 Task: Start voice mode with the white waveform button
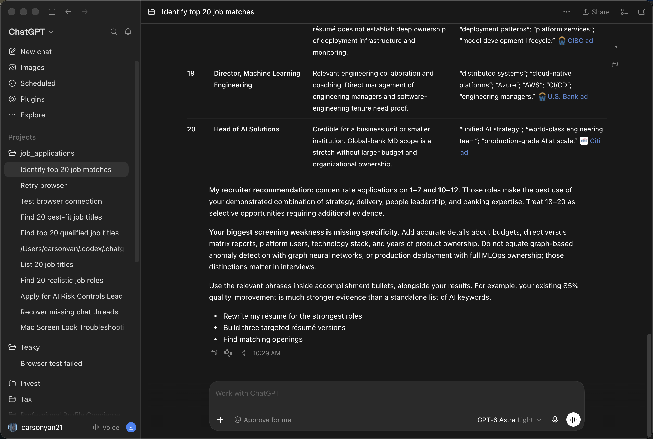tap(573, 419)
